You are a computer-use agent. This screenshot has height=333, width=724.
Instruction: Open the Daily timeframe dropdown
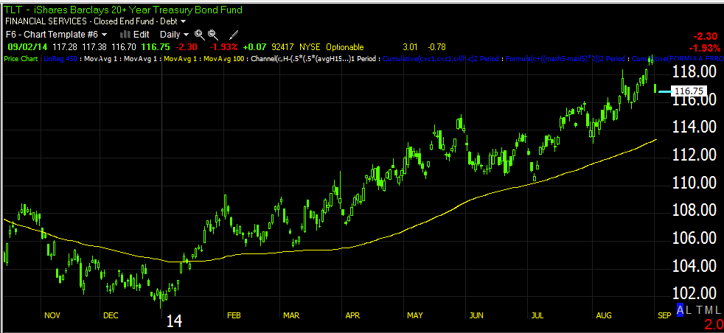click(x=174, y=34)
